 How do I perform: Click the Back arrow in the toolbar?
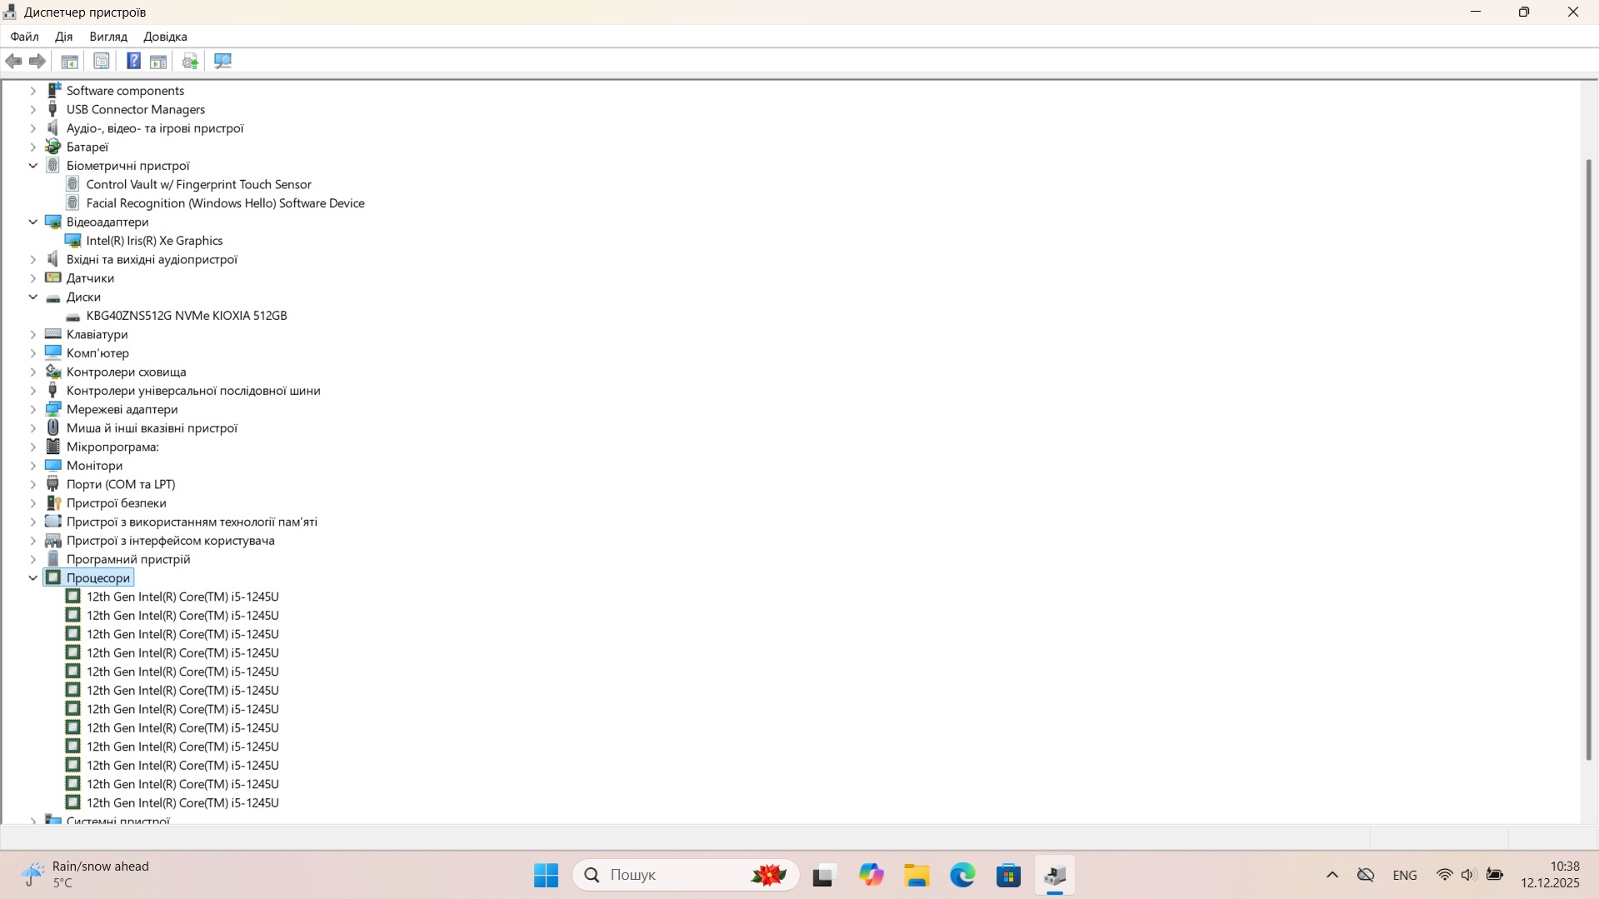[13, 61]
